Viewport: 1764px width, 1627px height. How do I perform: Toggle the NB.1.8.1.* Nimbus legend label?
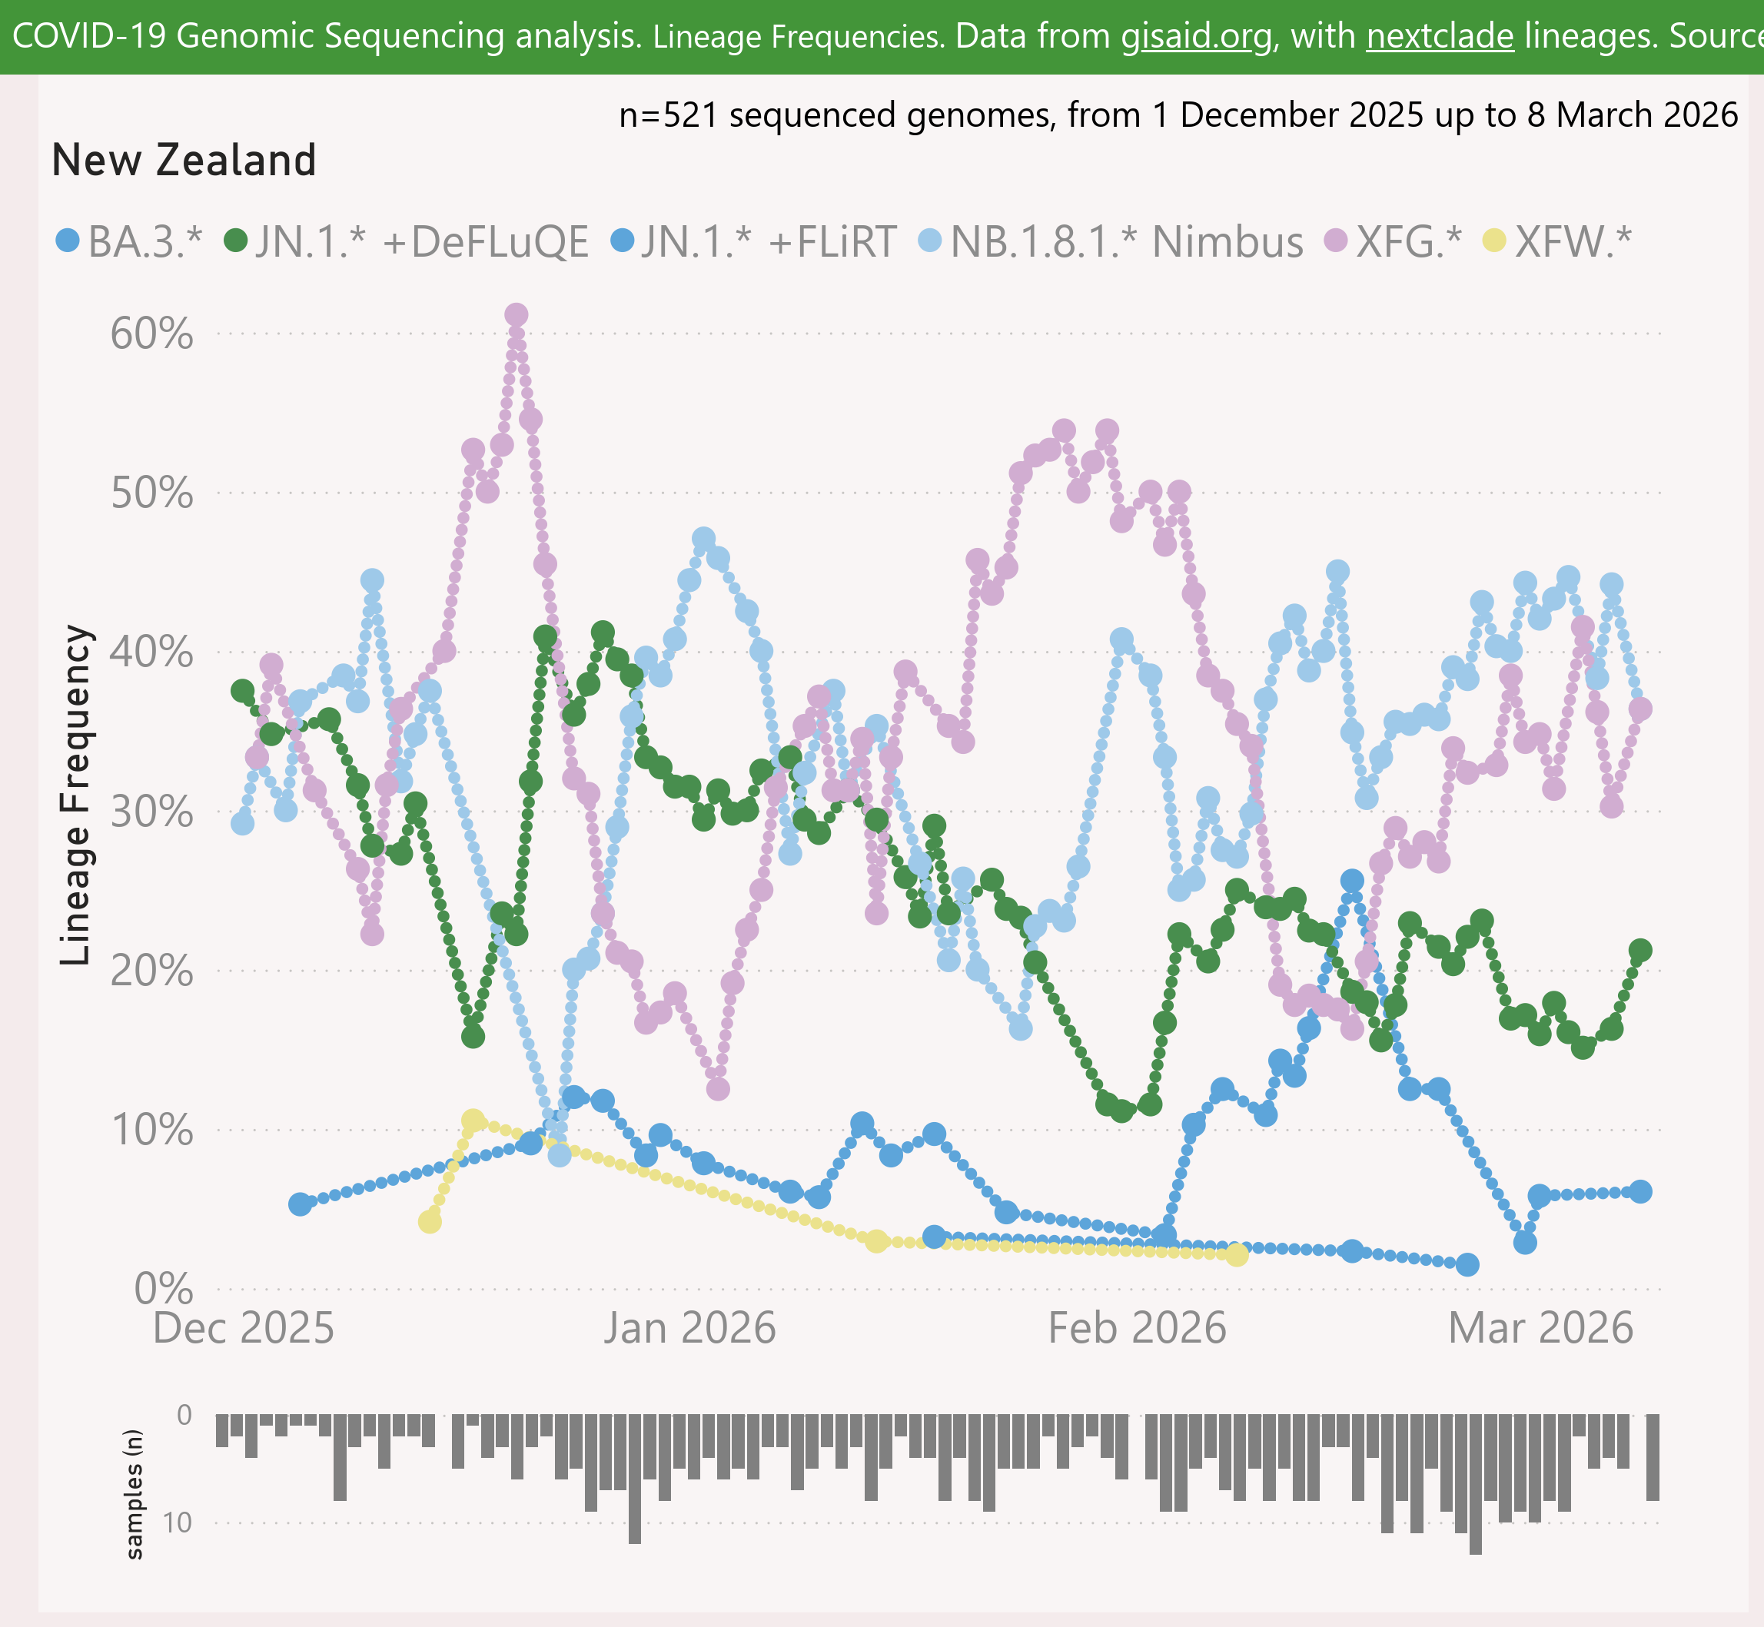pyautogui.click(x=1126, y=241)
